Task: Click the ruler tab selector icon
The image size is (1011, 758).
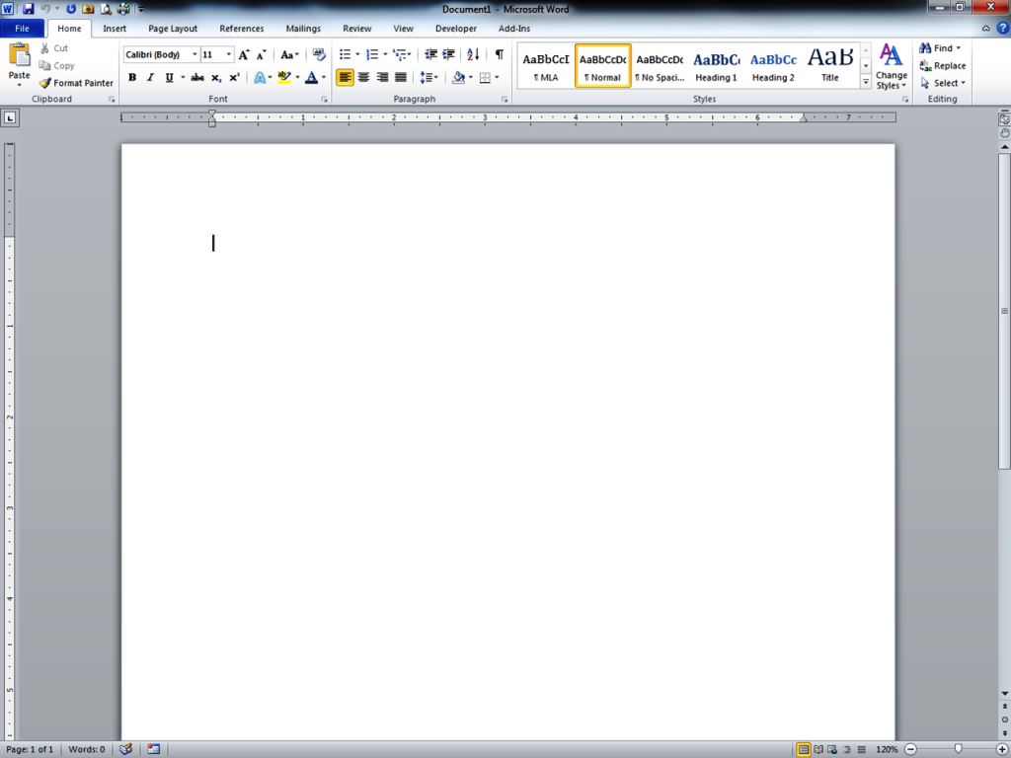Action: (x=10, y=117)
